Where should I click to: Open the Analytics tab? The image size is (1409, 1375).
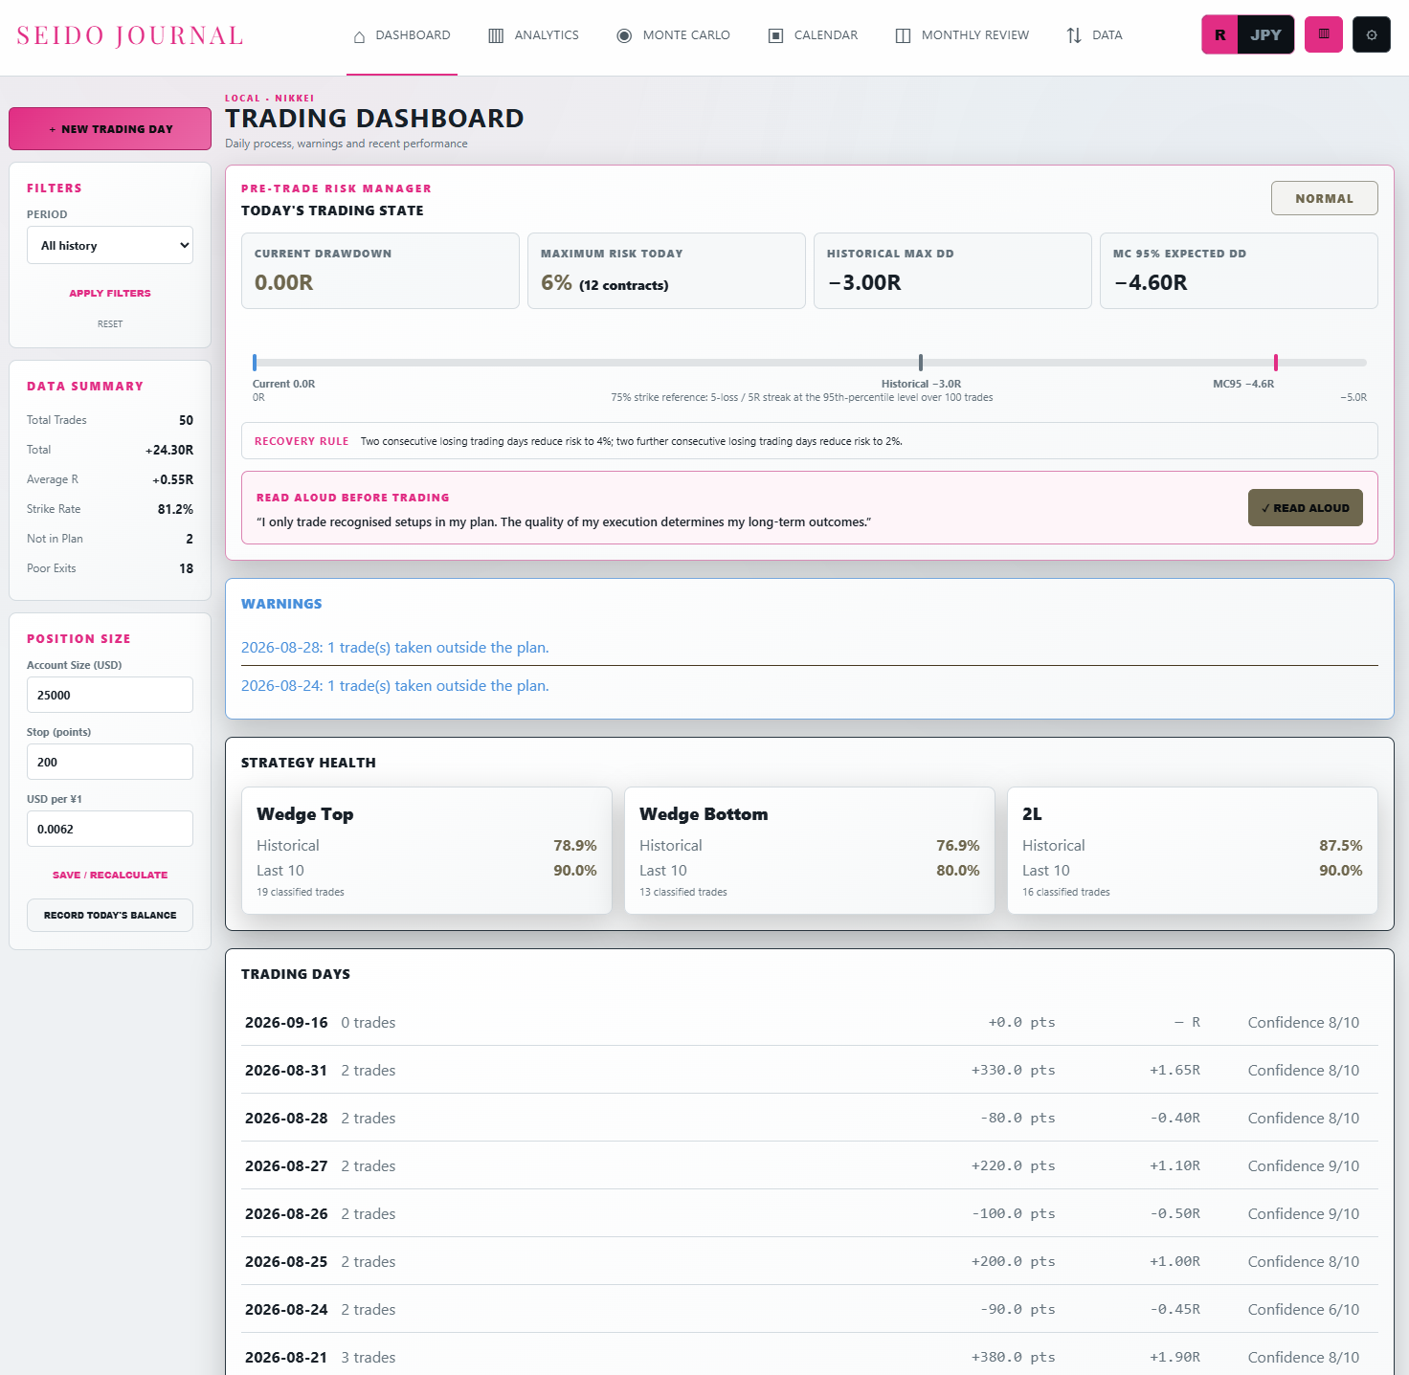click(533, 36)
